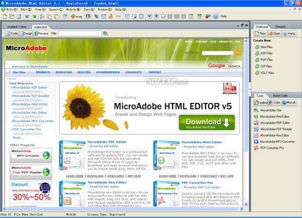Open MicroAdobe MP3 Converter in Tools list
The width and height of the screenshot is (302, 218).
click(x=274, y=142)
